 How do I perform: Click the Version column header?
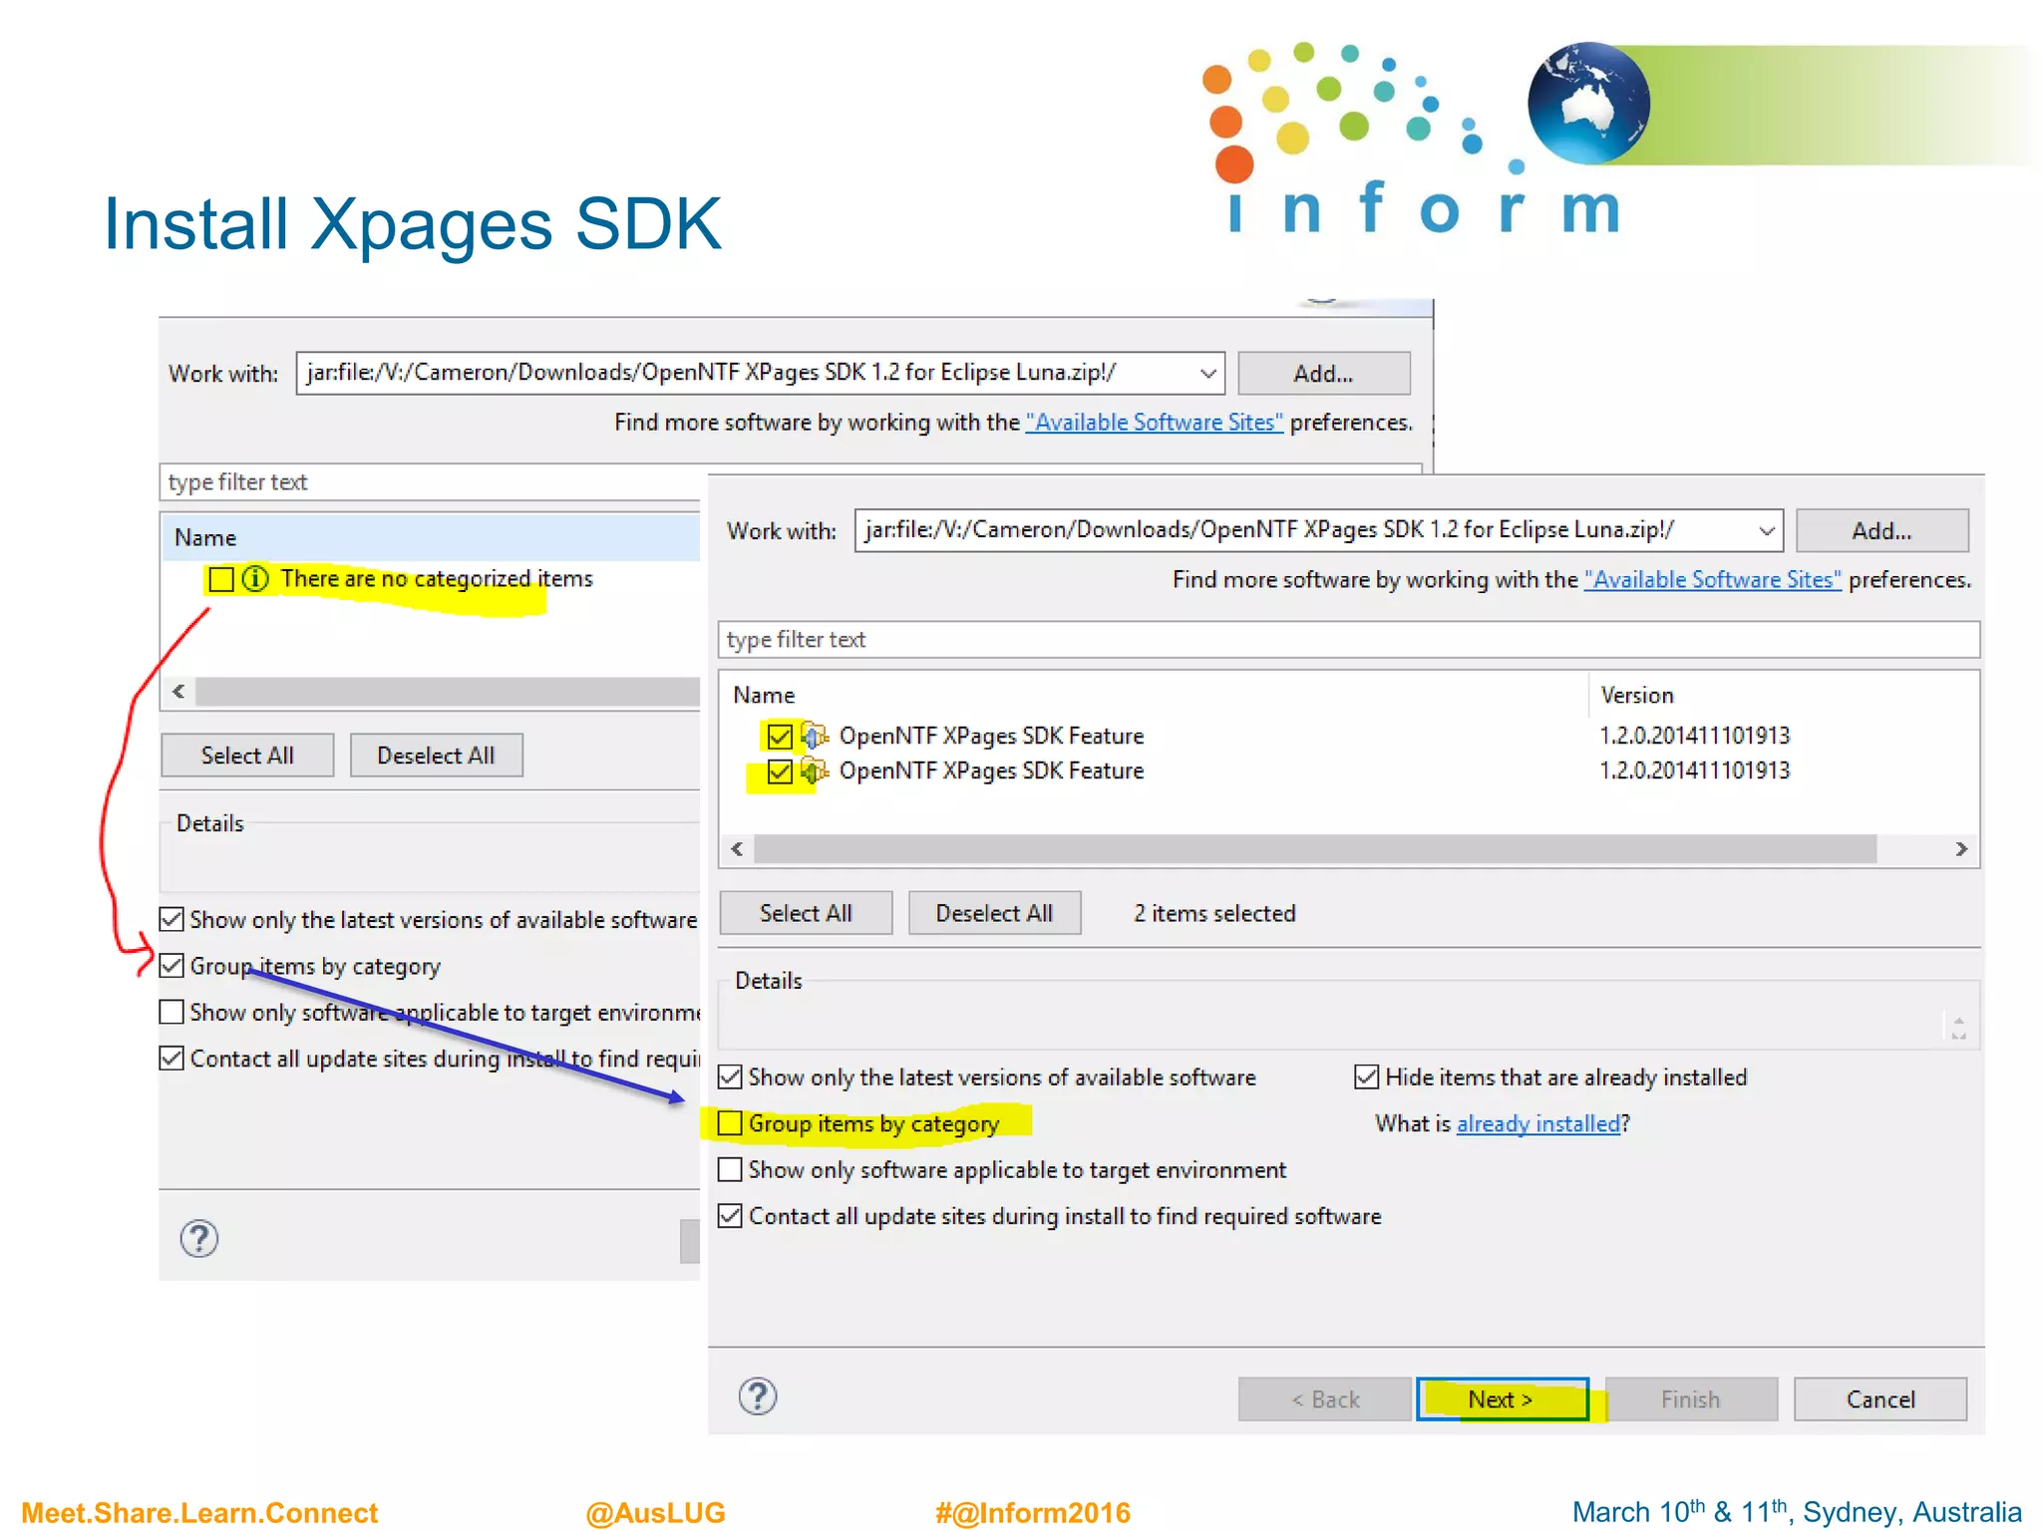click(1637, 695)
